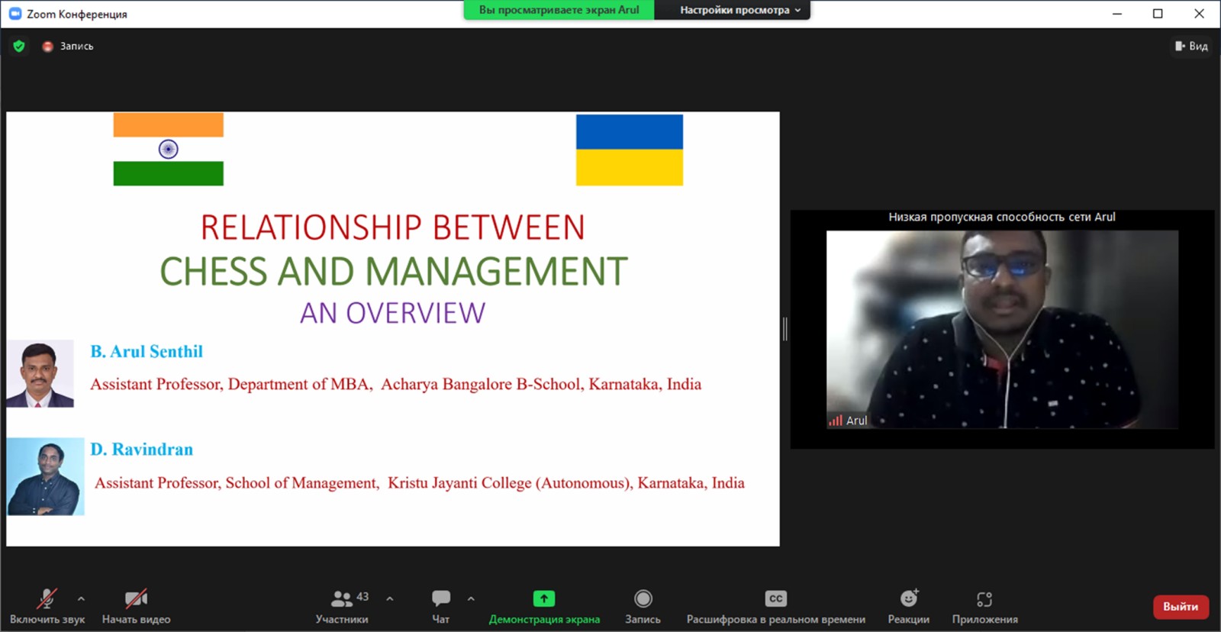Click the divider handle beside the shared slide

[784, 329]
